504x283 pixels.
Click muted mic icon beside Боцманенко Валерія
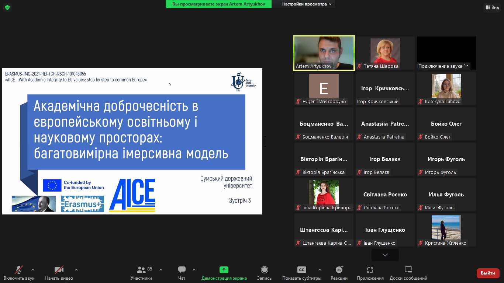click(x=298, y=137)
